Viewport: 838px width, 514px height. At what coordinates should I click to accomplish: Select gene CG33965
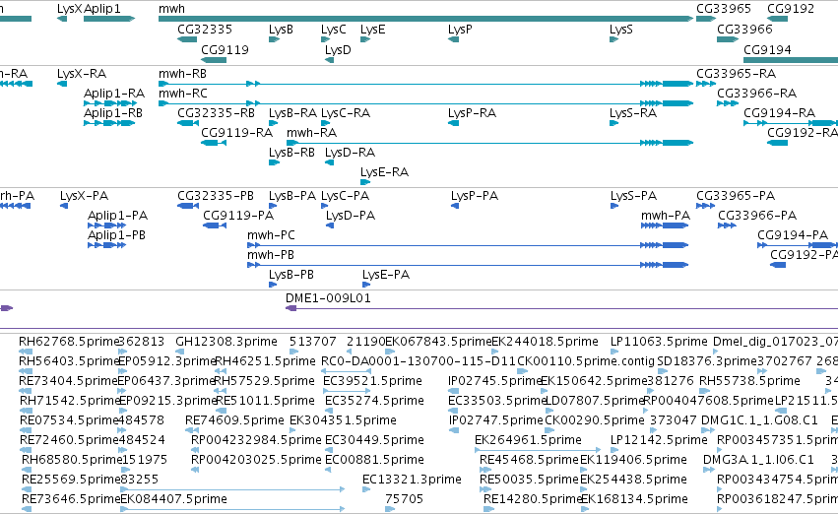pyautogui.click(x=706, y=19)
